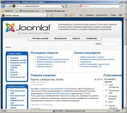127x113 pixels.
Task: Open the article PDF icon
Action: pos(96,79)
